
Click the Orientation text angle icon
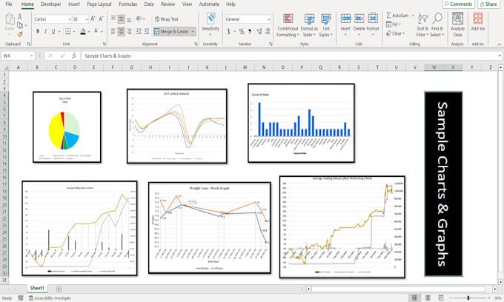139,19
